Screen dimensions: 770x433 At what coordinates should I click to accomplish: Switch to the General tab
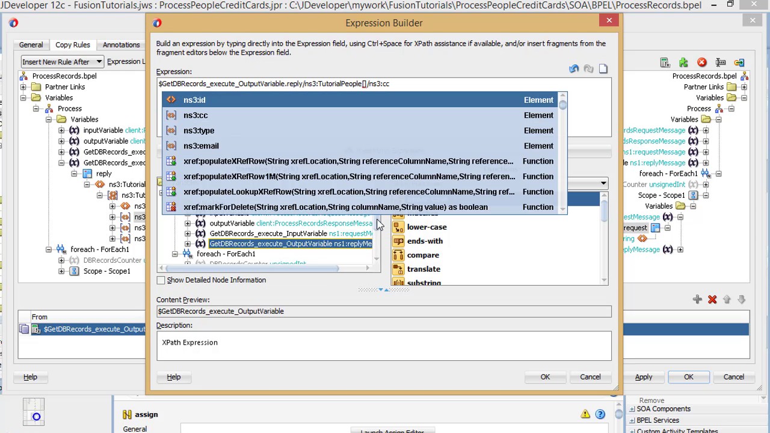click(x=31, y=45)
